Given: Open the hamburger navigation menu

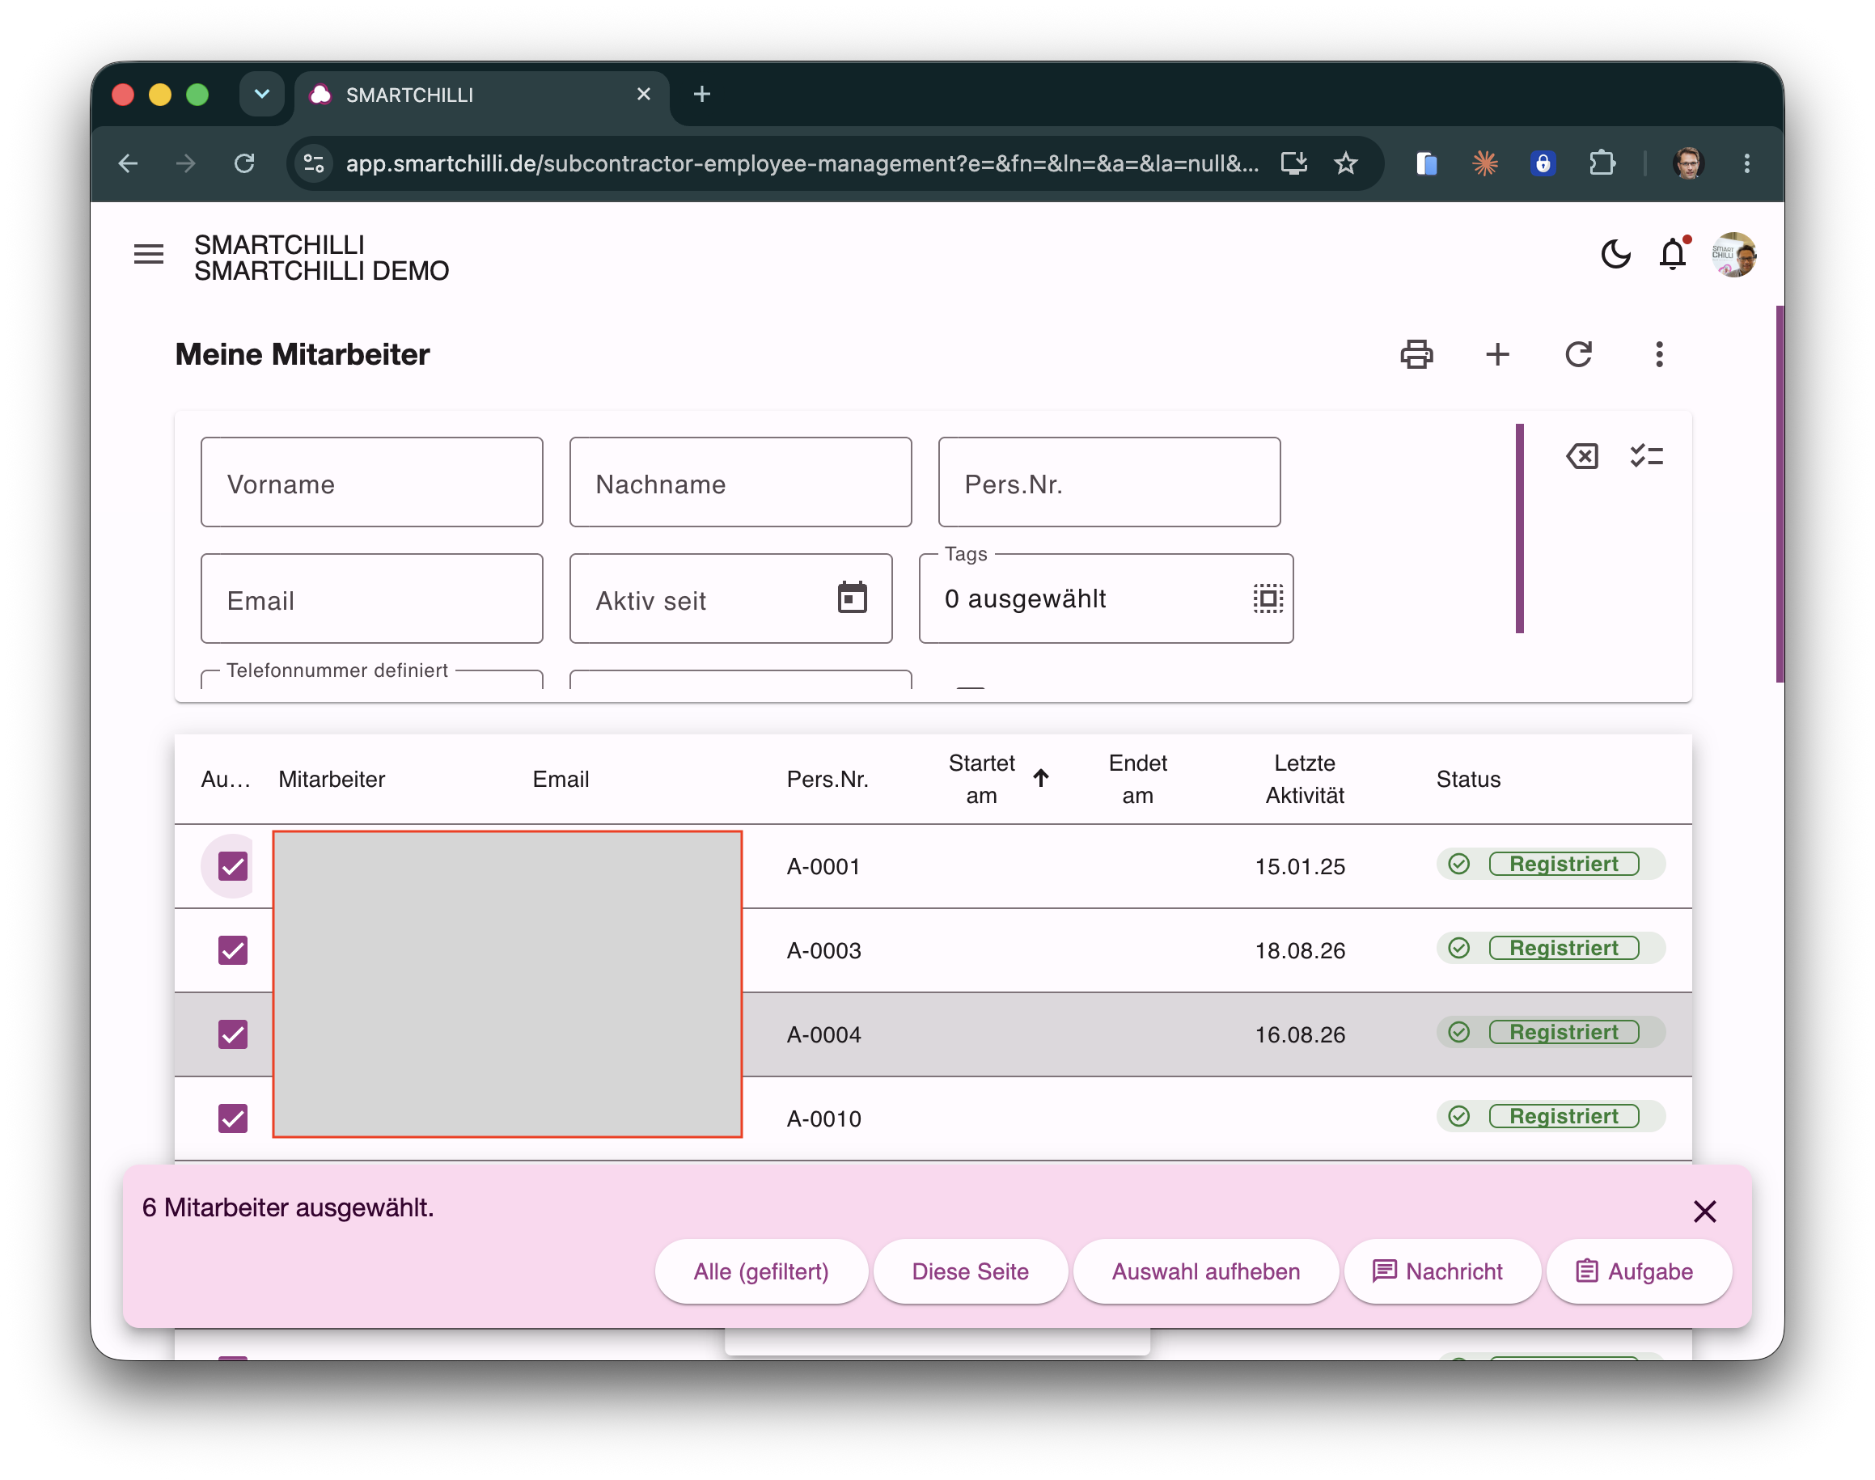Looking at the screenshot, I should pyautogui.click(x=148, y=255).
